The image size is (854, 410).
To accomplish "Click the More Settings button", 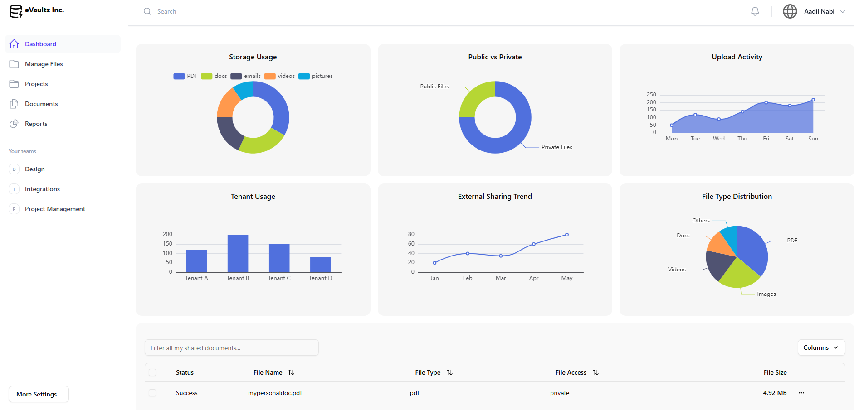I will pyautogui.click(x=39, y=394).
